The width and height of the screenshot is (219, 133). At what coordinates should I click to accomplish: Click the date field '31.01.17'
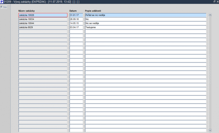pyautogui.click(x=76, y=15)
